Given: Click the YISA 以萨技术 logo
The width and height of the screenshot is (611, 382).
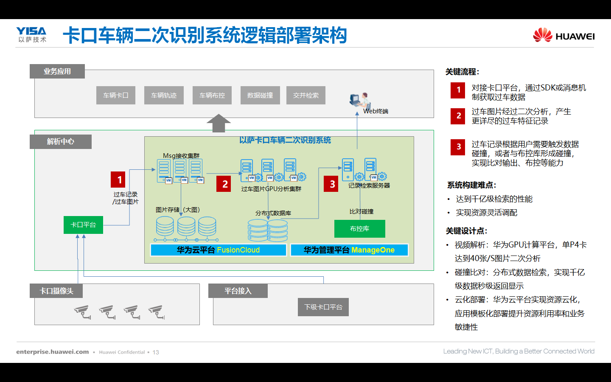Looking at the screenshot, I should click(x=32, y=35).
